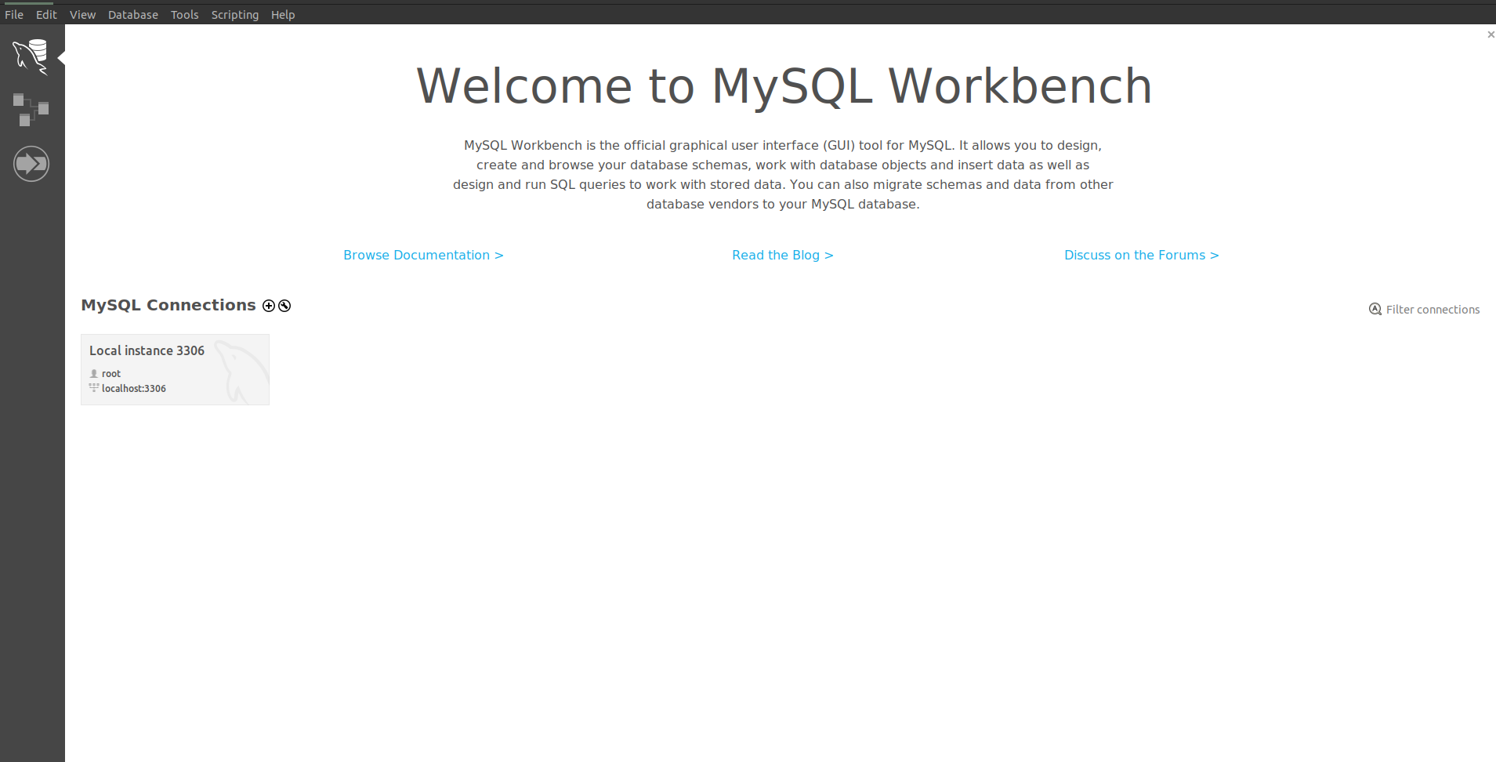
Task: Open the Models view sidebar icon
Action: [31, 110]
